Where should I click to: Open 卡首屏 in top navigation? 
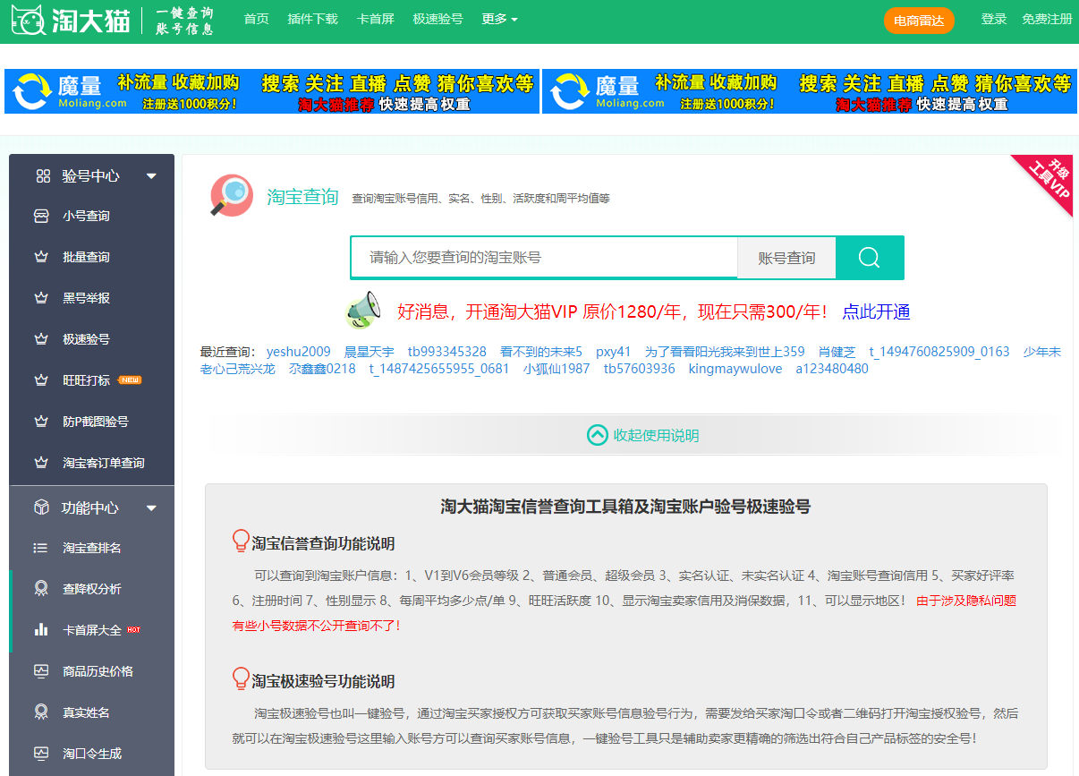point(375,19)
